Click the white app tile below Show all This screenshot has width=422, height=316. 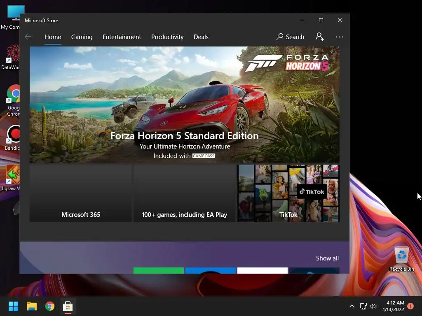coord(263,271)
